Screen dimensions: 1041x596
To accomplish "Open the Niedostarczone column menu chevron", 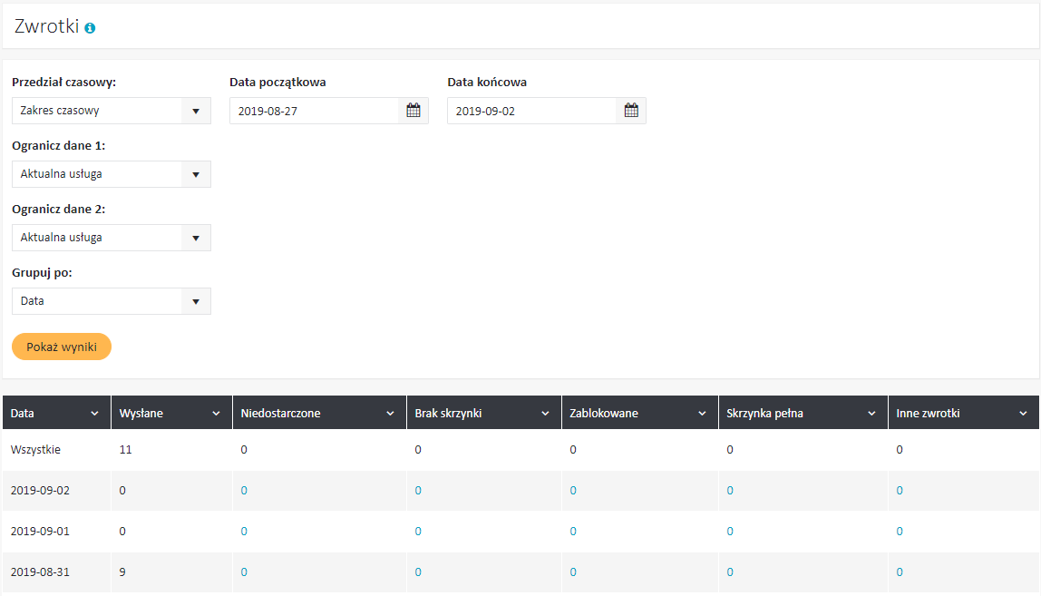I will point(390,414).
